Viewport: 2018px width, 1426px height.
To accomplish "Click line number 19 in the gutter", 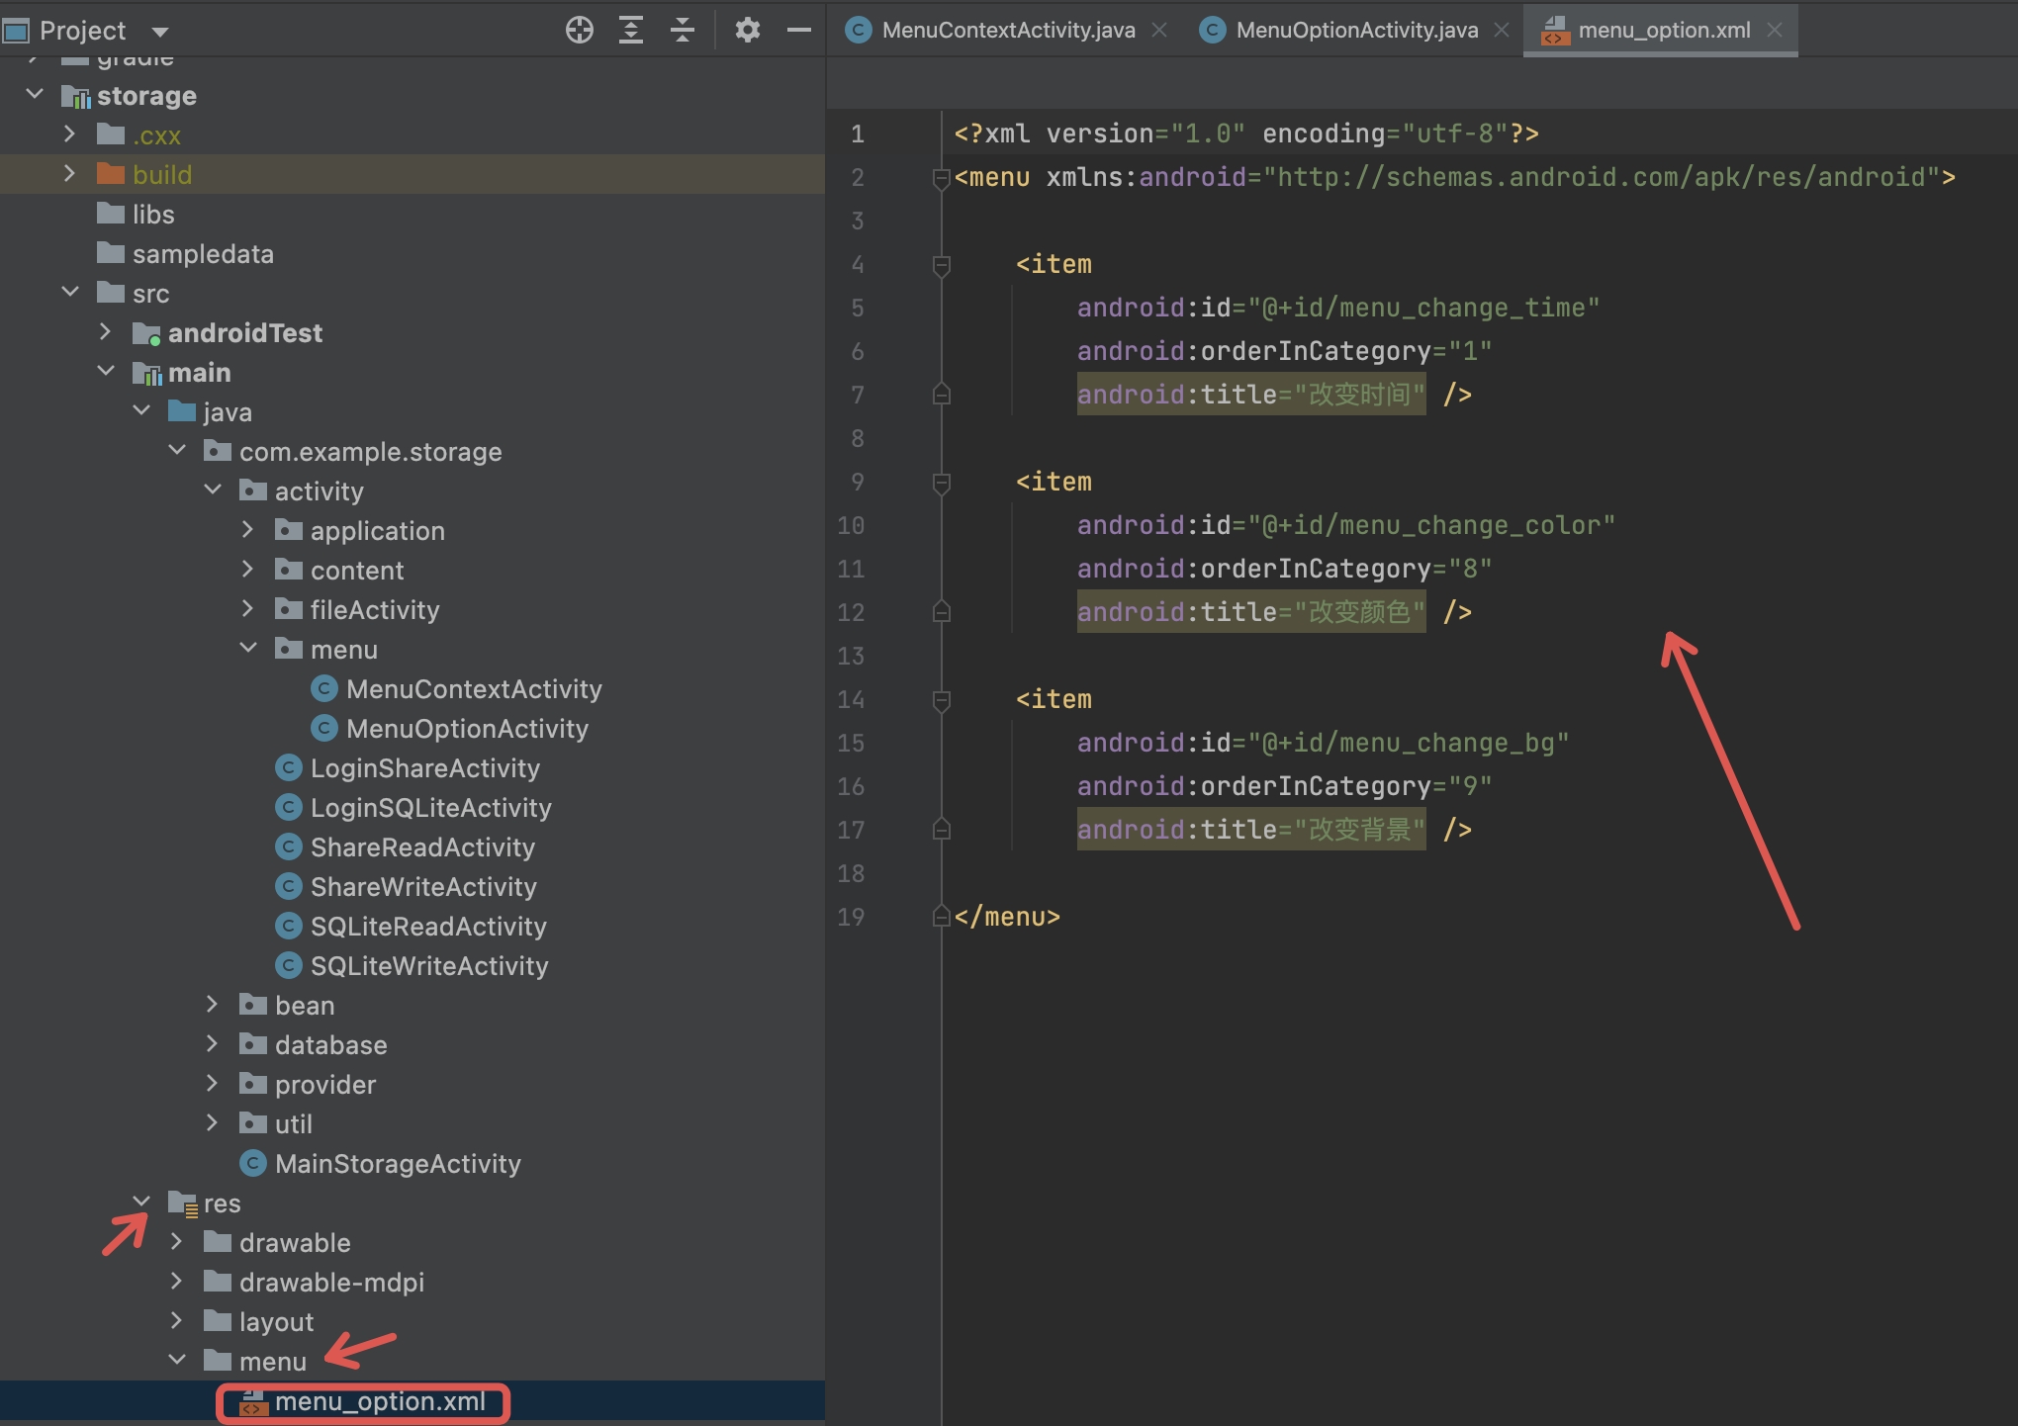I will [x=851, y=918].
